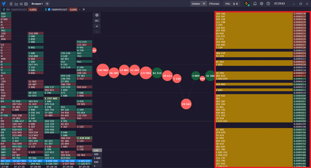Change the 30C timeframe selector
Screen dimensions: 311x168
pos(97,21)
